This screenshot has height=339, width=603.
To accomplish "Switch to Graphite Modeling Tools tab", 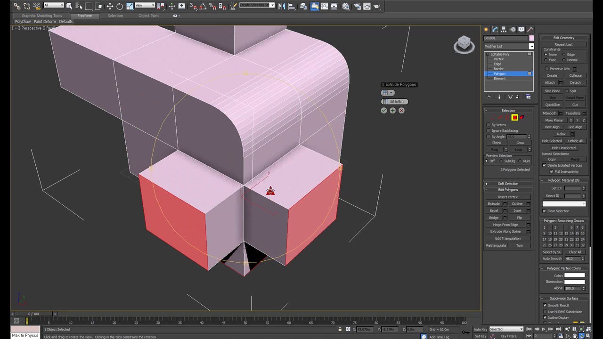I will point(42,16).
